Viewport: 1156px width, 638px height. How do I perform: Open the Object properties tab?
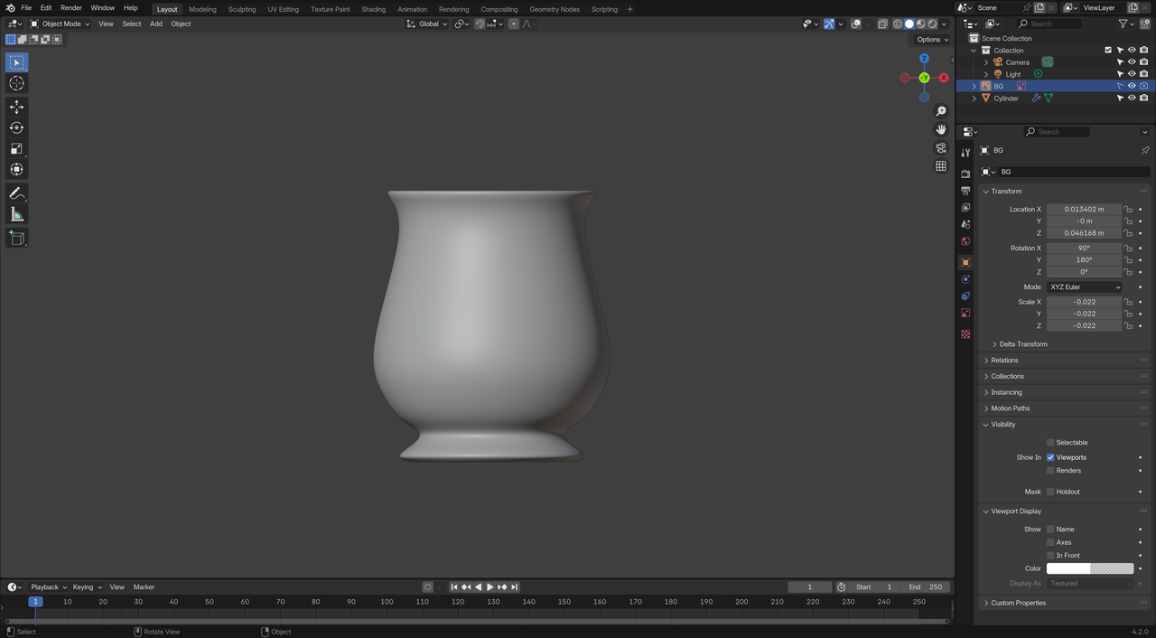click(965, 262)
